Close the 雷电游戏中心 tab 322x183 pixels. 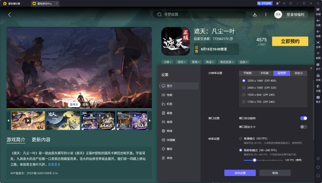[x=57, y=4]
